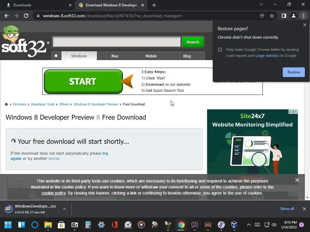310x232 pixels.
Task: Open the touch keyboard tray icon
Action: click(x=257, y=225)
